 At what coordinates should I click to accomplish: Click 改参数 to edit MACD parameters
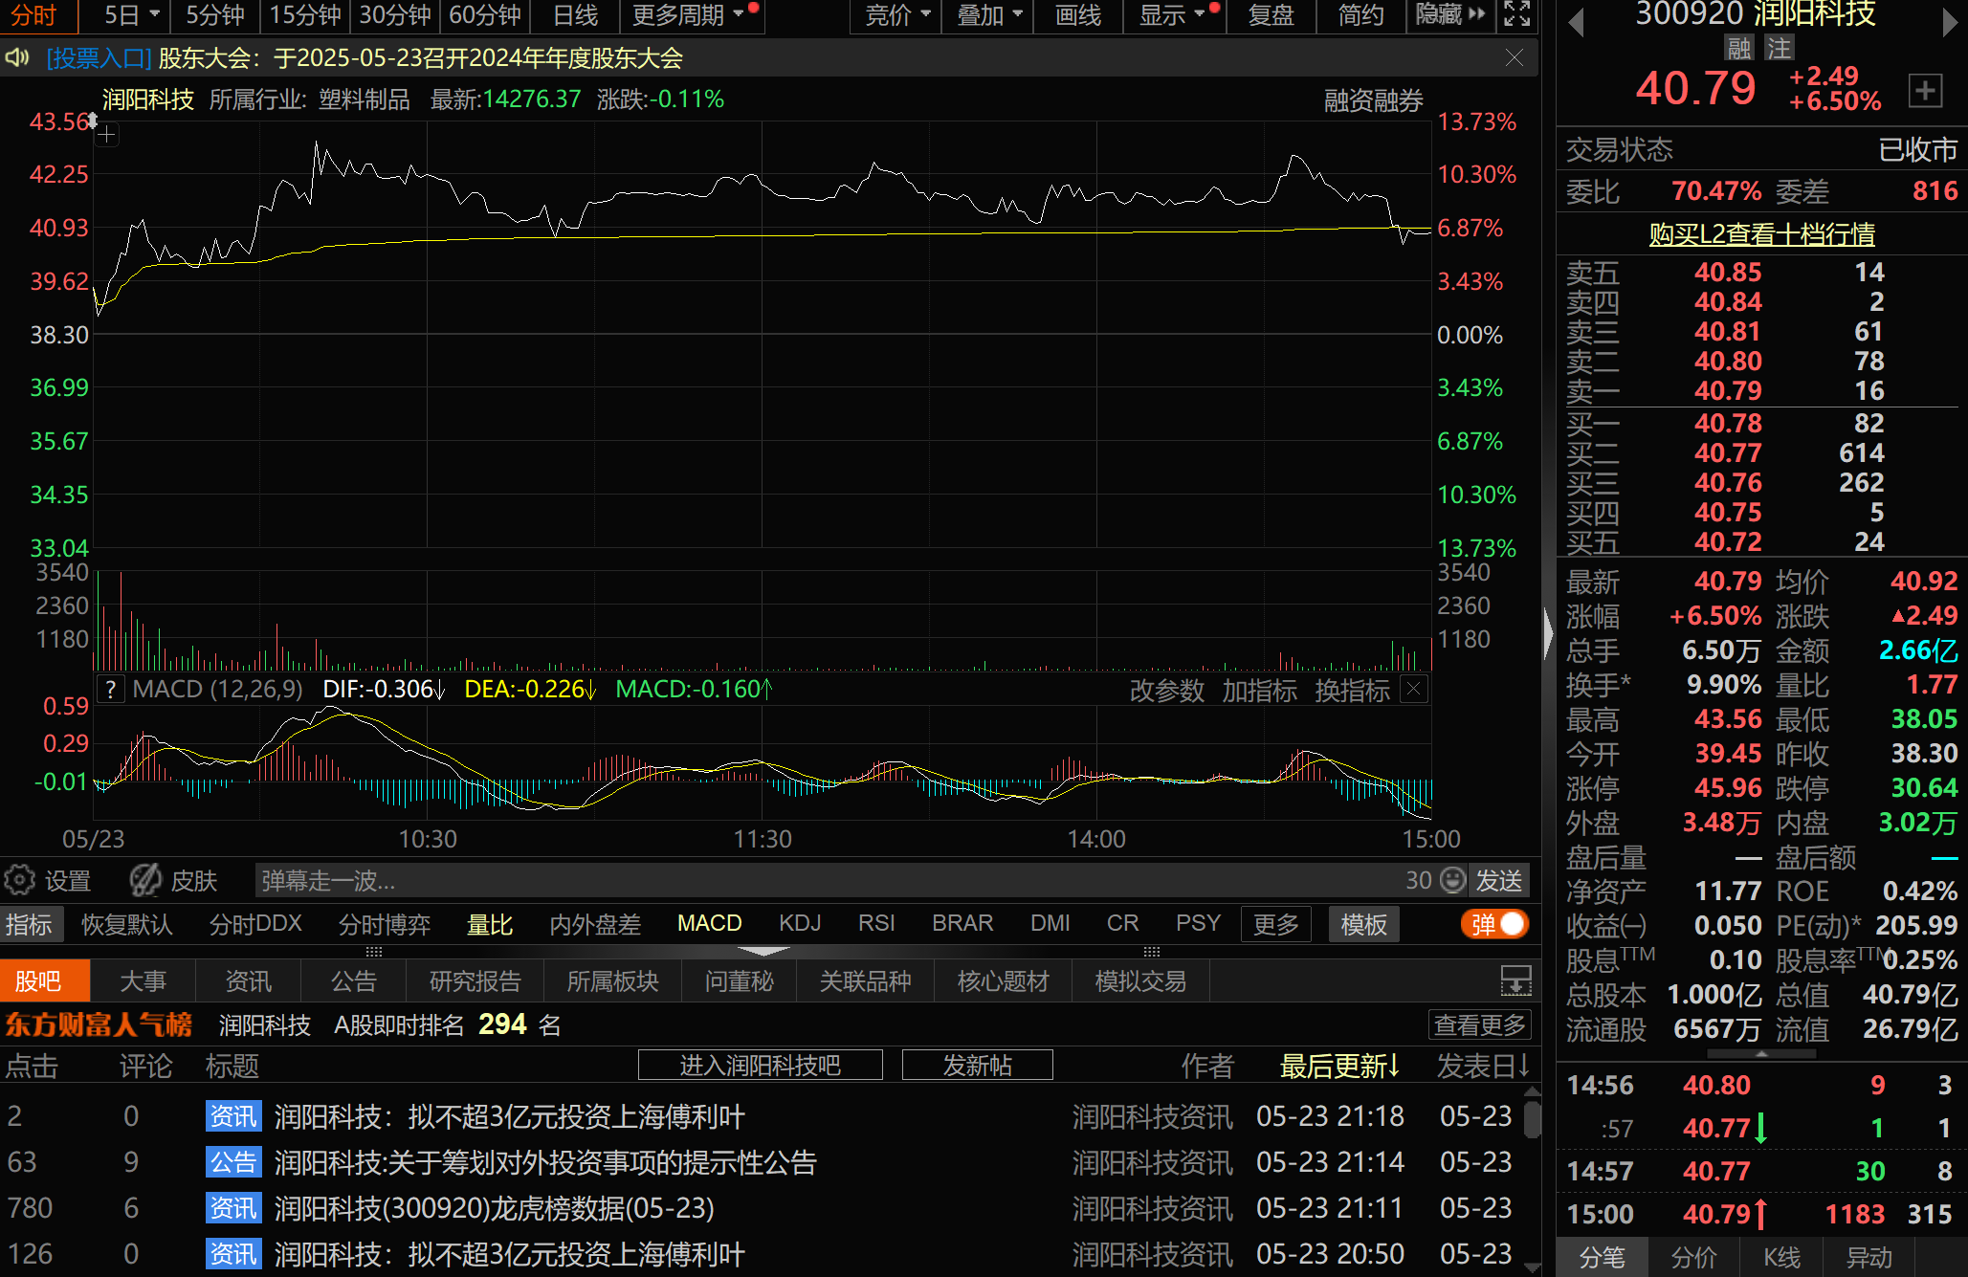coord(1166,690)
